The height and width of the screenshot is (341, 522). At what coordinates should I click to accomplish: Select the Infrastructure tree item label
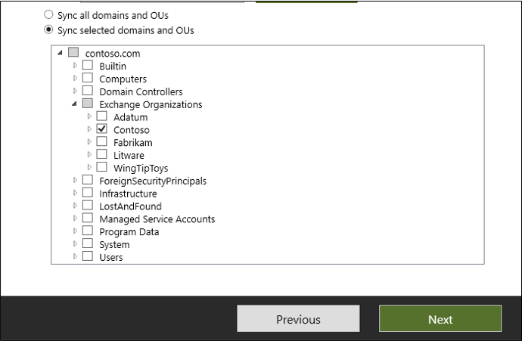point(128,194)
